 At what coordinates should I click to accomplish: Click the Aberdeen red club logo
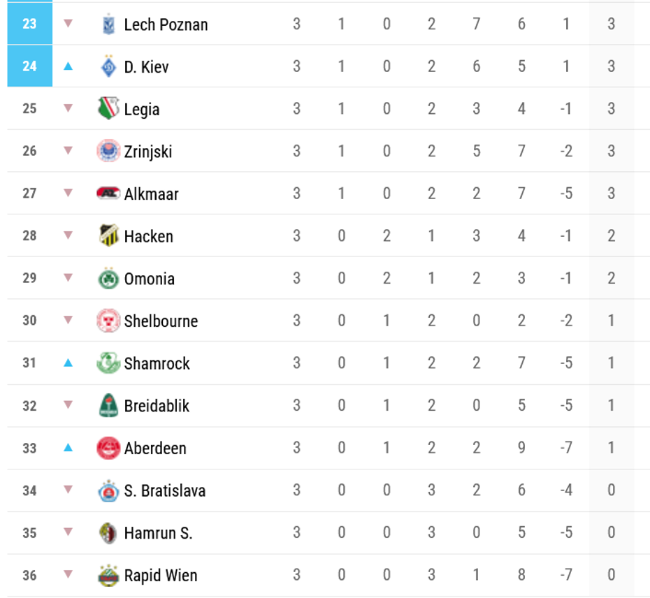(x=108, y=448)
